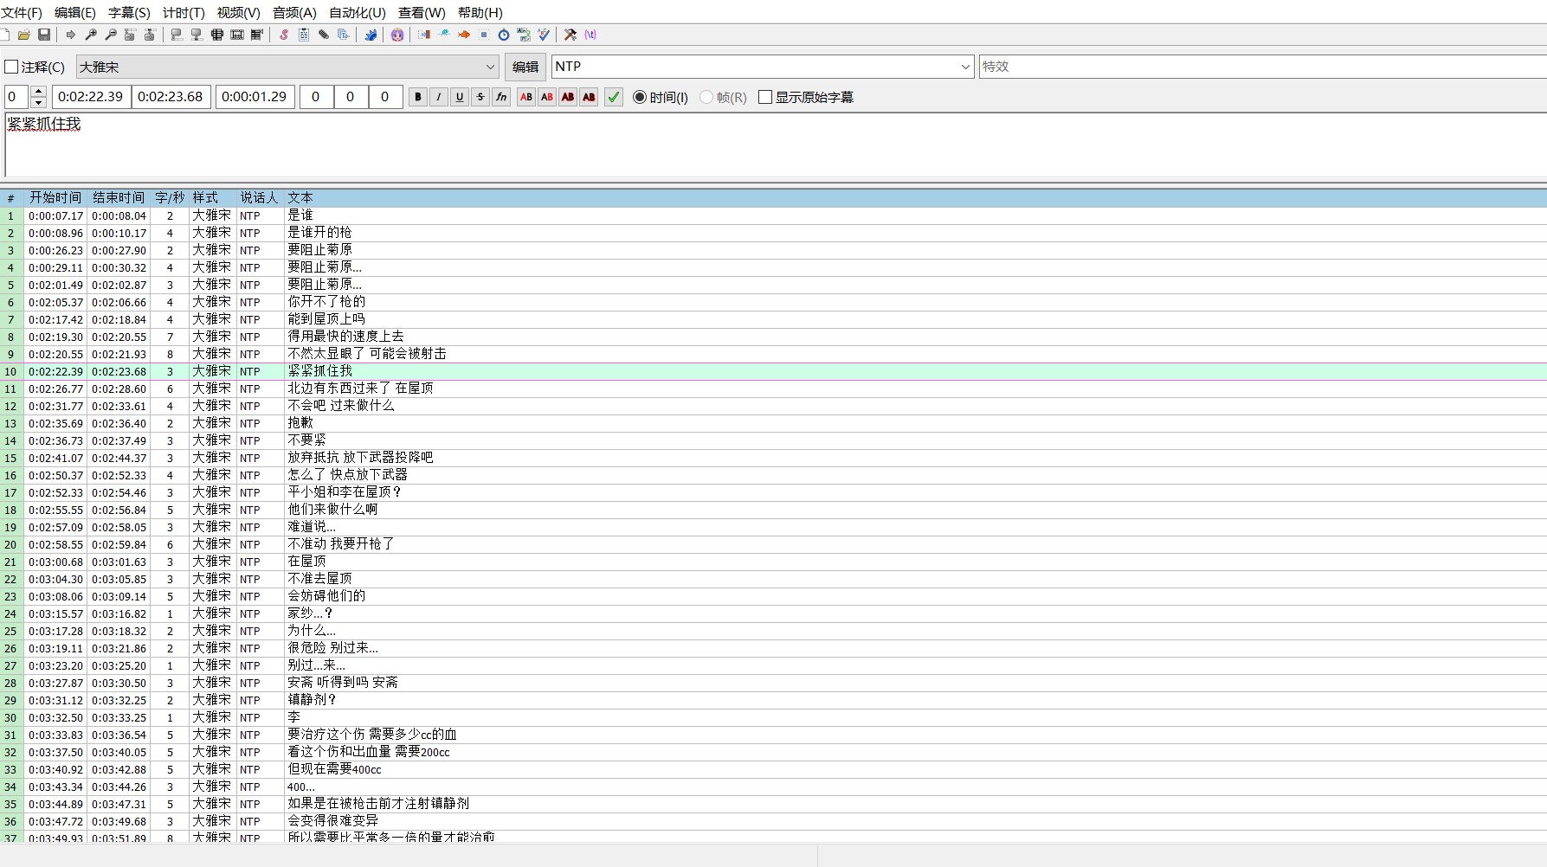Snap subtitles to scene
Screen dimensions: 1547x867
(236, 35)
